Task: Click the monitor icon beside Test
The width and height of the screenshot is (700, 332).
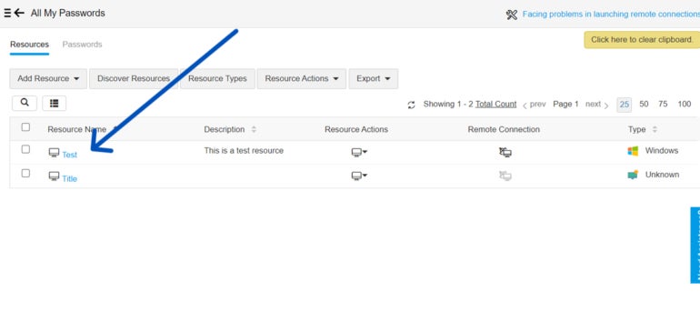Action: 54,153
